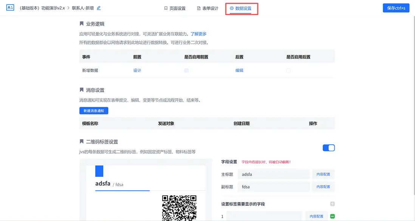Image resolution: width=415 pixels, height=221 pixels.
Task: Toggle the 是否启用前置 checkbox
Action: coord(186,70)
